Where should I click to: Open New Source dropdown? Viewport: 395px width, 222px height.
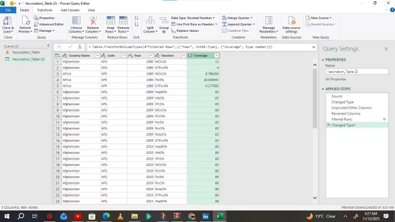tap(318, 18)
